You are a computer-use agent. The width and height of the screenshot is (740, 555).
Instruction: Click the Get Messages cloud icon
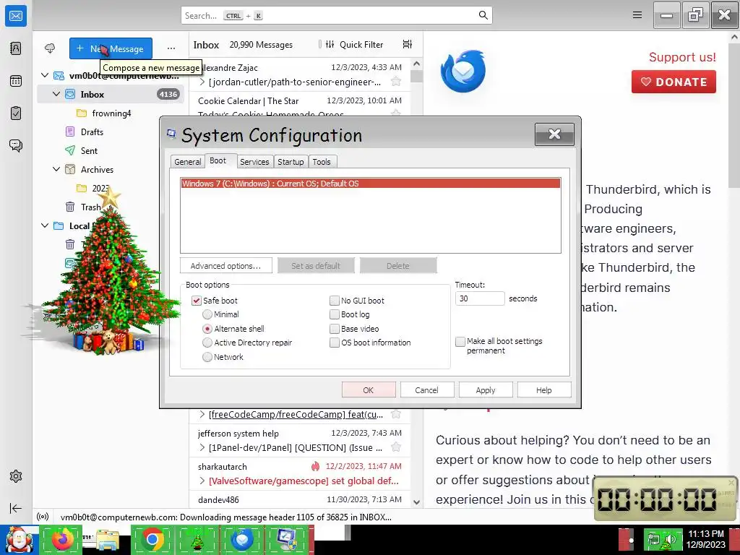50,48
